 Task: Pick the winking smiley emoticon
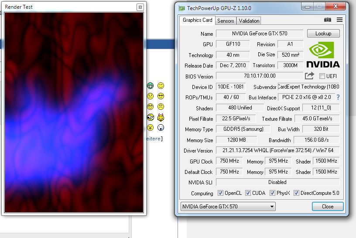click(x=161, y=86)
